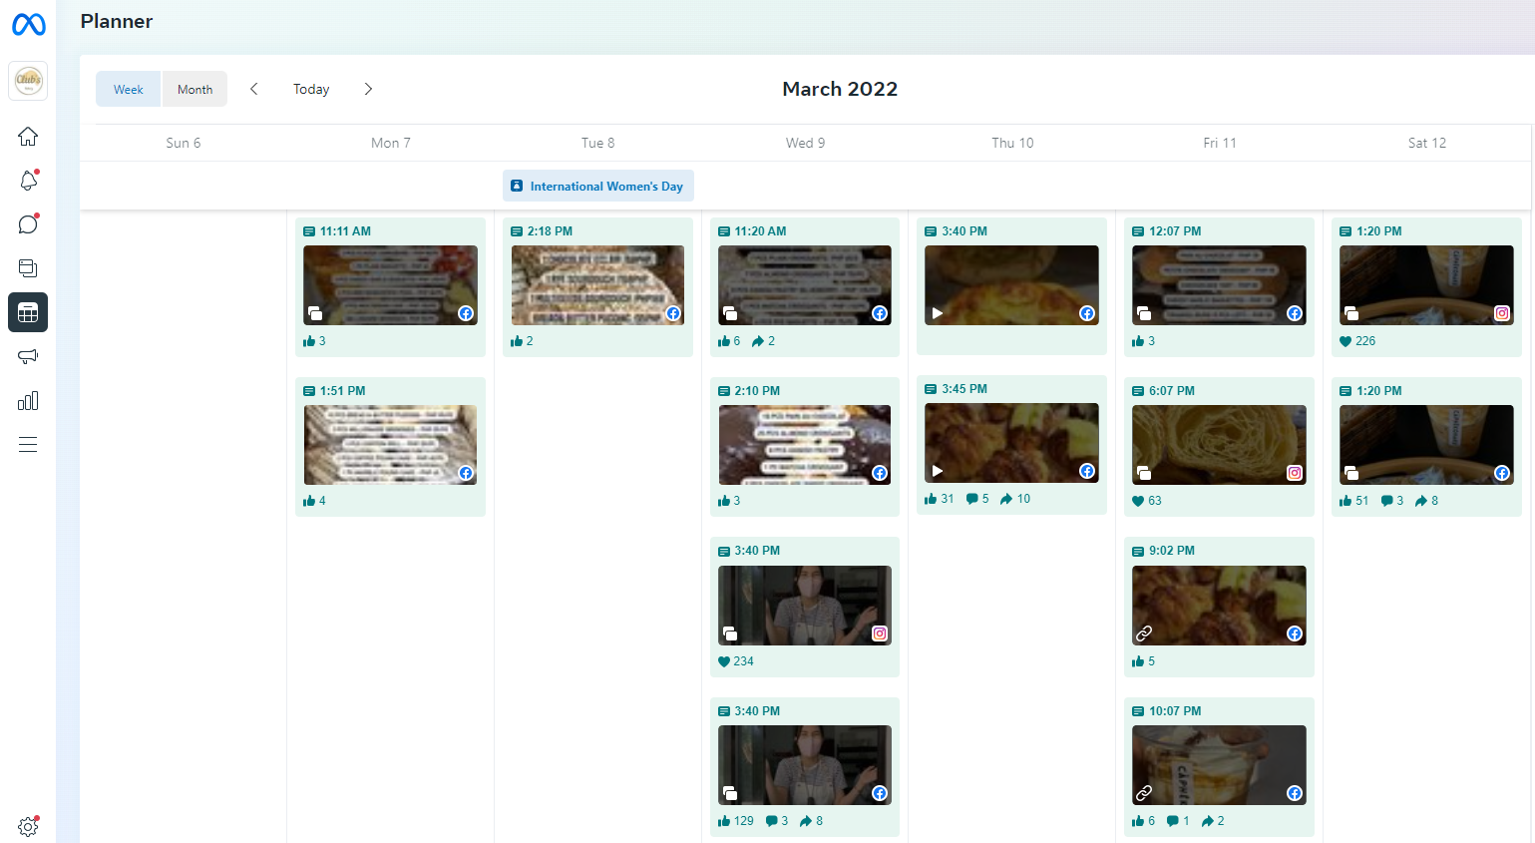Select the Sat 12 day header

1427,143
